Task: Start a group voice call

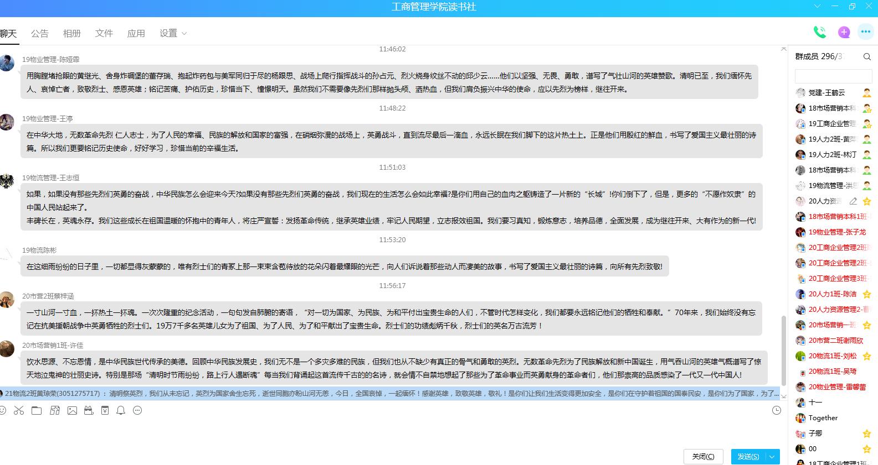Action: 819,33
